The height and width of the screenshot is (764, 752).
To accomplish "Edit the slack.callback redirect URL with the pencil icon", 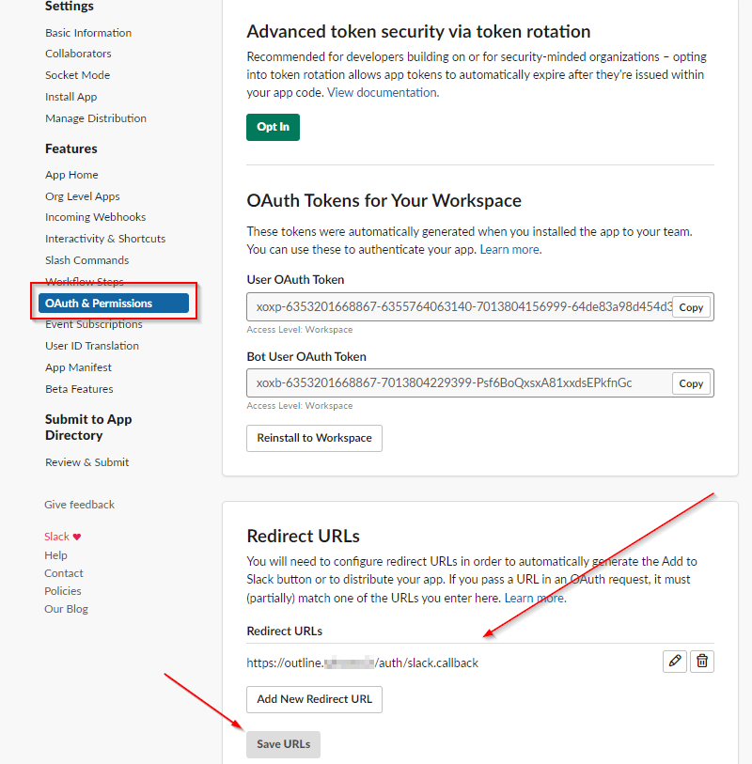I will [x=675, y=662].
